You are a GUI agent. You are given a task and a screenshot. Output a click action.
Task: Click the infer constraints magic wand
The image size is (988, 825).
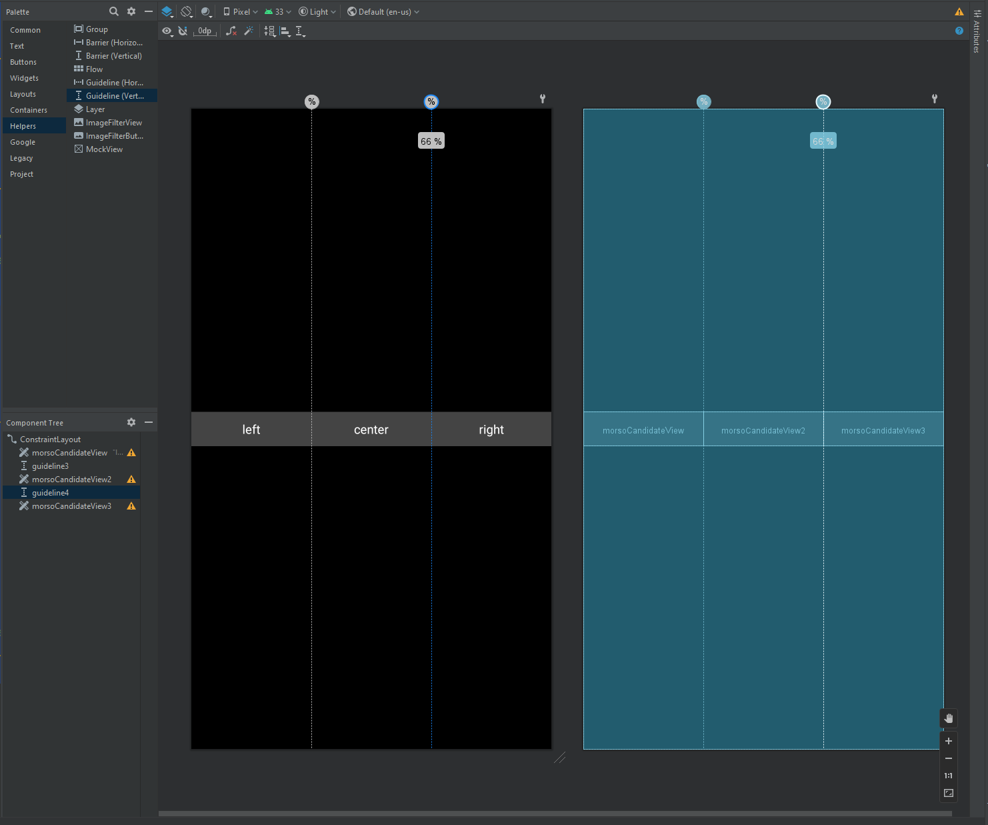(249, 31)
